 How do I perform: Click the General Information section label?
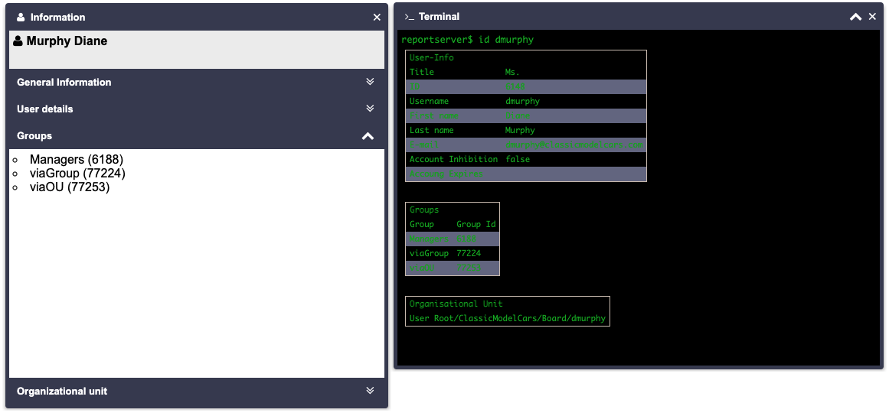(x=64, y=82)
